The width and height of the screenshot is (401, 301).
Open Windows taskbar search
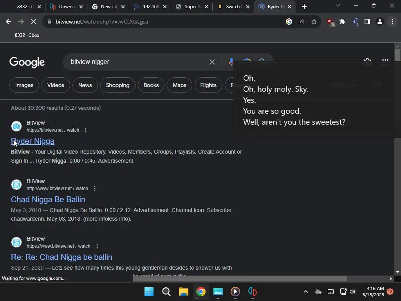point(166,292)
